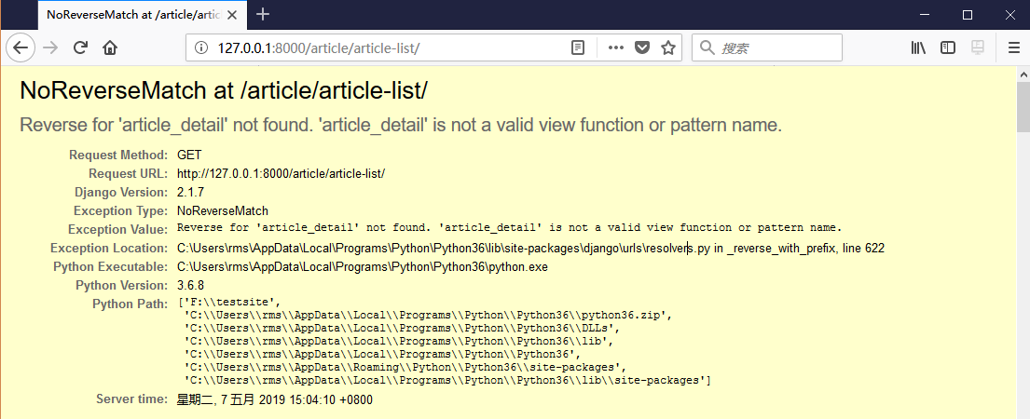Toggle the sidebar panel icon
The width and height of the screenshot is (1030, 419).
pos(948,48)
